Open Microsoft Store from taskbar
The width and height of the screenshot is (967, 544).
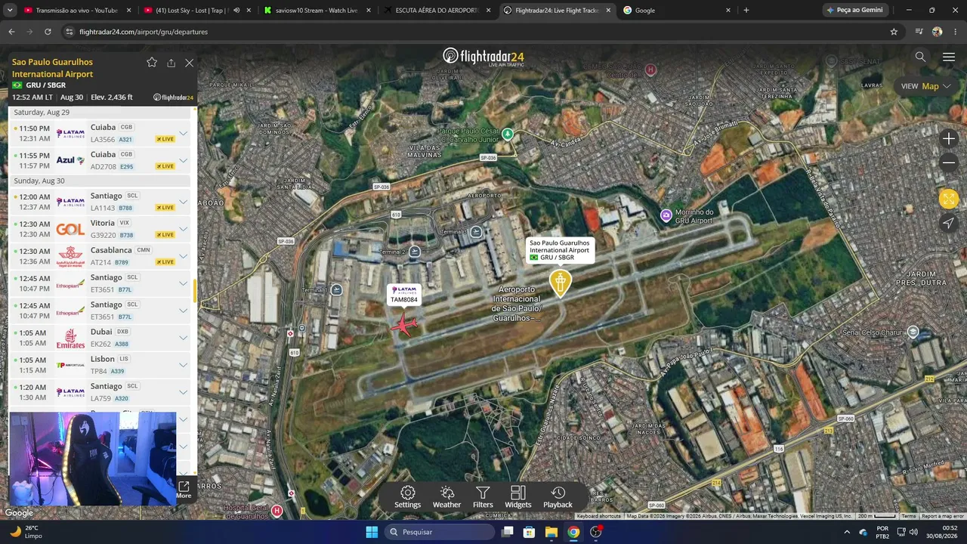(x=530, y=532)
